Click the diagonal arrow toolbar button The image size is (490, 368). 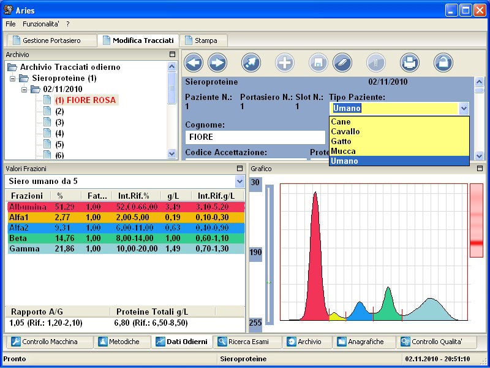251,63
